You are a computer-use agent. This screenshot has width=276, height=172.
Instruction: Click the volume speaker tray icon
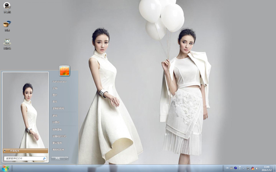(257, 168)
